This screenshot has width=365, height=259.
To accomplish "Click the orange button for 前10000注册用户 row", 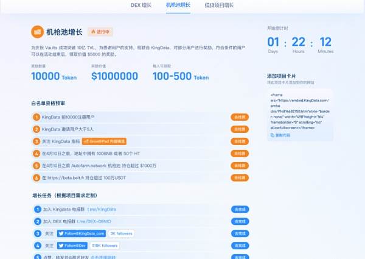I will pyautogui.click(x=240, y=117).
